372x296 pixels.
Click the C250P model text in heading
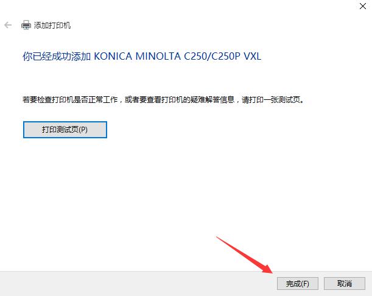coord(226,56)
